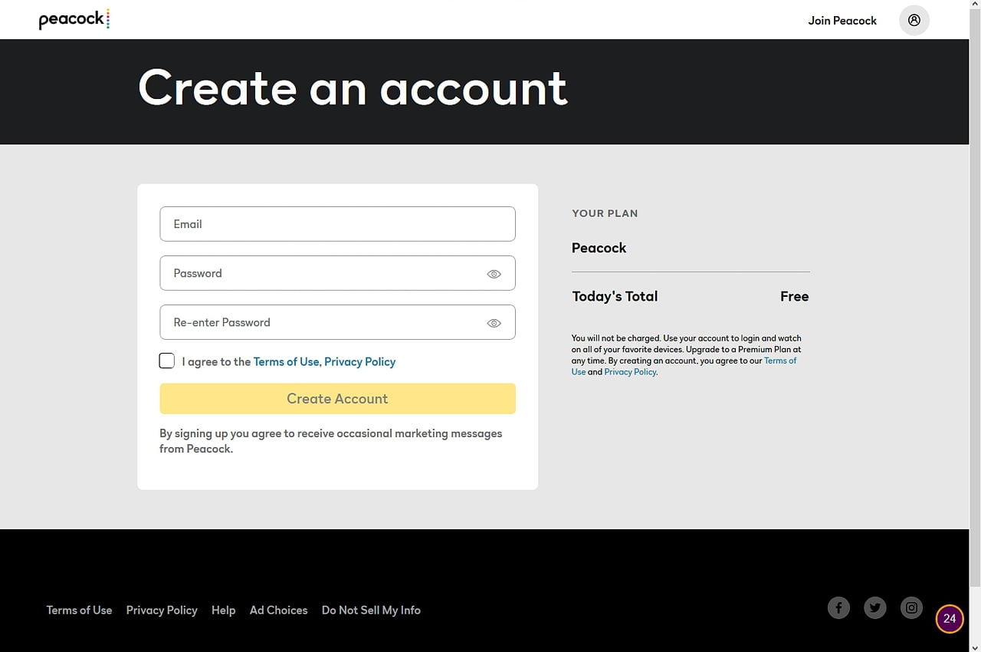Click into the Password text field
Viewport: 981px width, 652px height.
tap(322, 273)
